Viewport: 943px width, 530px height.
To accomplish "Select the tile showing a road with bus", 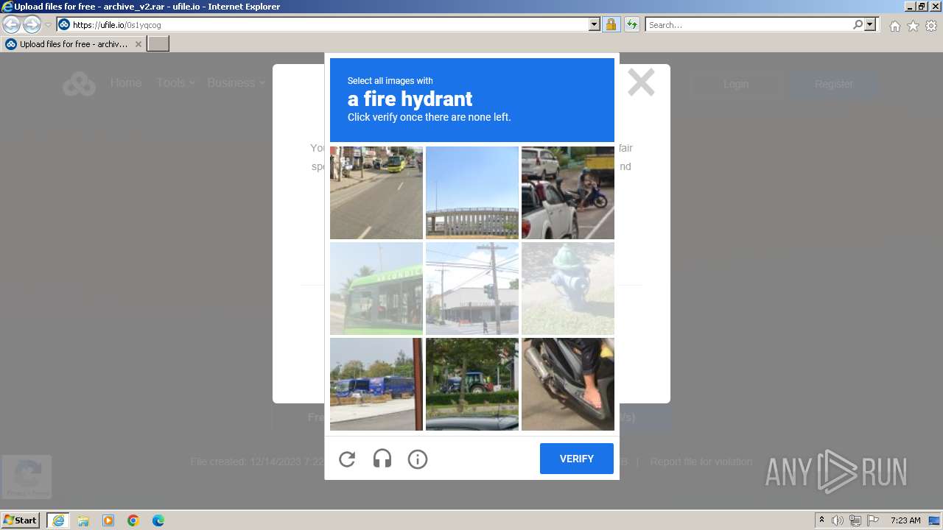I will (x=376, y=193).
